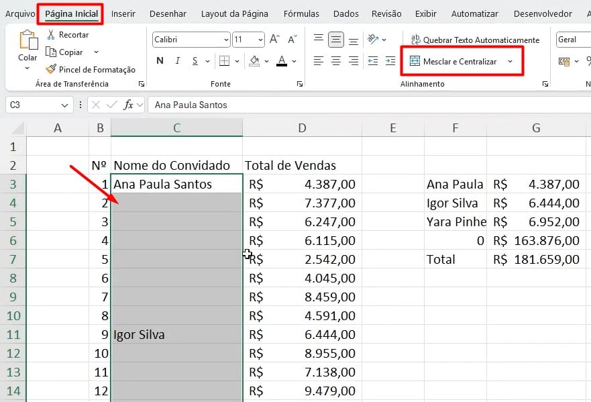This screenshot has width=591, height=402.
Task: Align text right
Action: pos(354,60)
